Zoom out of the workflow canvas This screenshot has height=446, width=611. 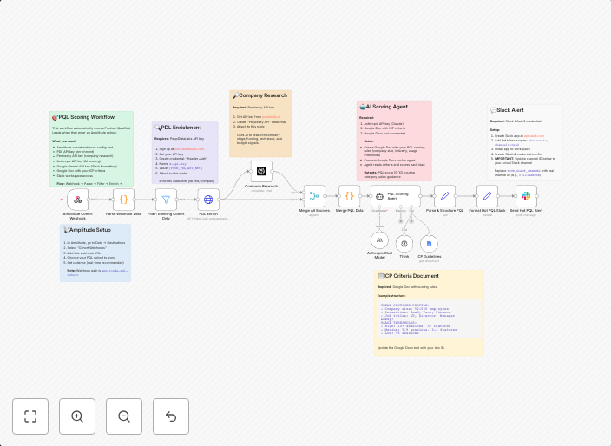tap(124, 416)
